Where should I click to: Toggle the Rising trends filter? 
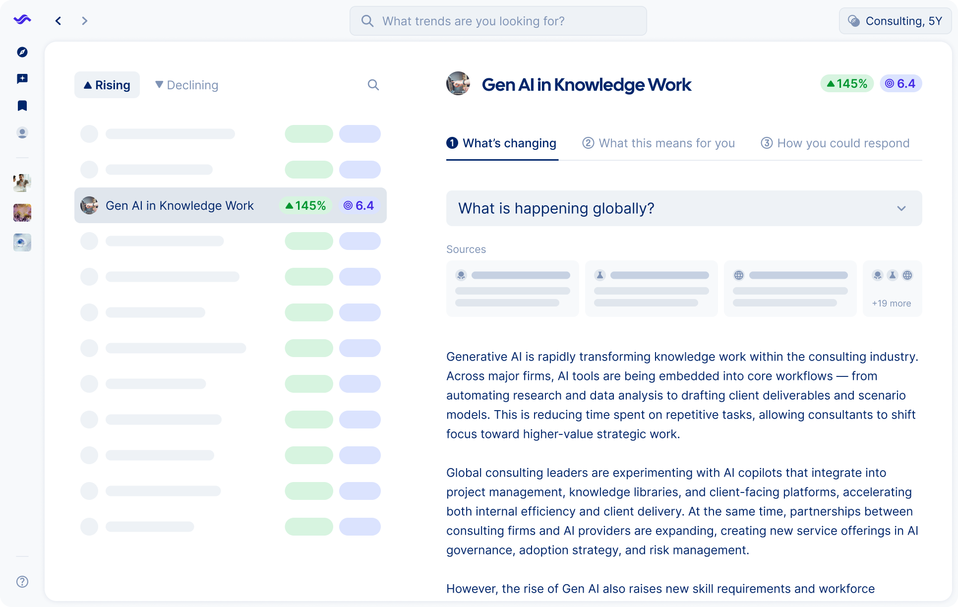point(107,85)
